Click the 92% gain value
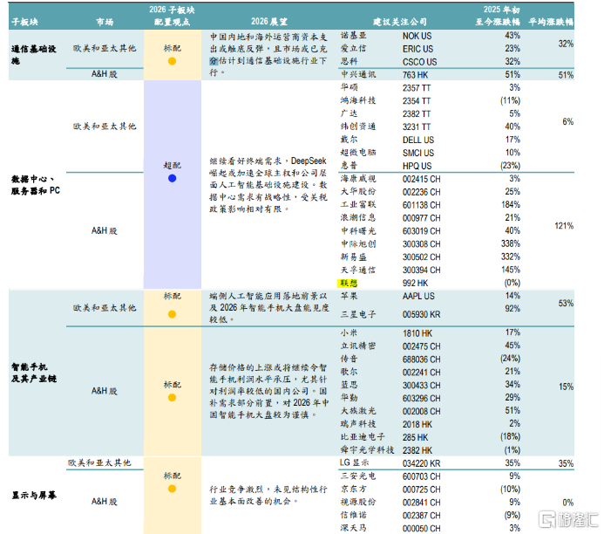Image resolution: width=604 pixels, height=534 pixels. [512, 309]
